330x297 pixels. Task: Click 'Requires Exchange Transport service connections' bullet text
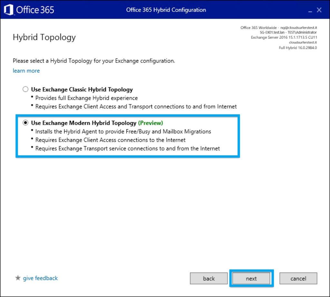point(128,148)
